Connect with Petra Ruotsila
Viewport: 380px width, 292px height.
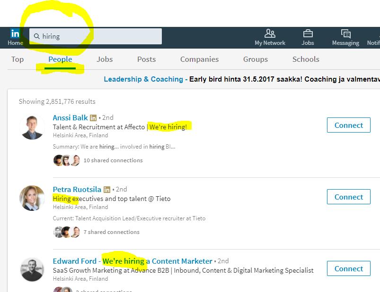coord(348,197)
